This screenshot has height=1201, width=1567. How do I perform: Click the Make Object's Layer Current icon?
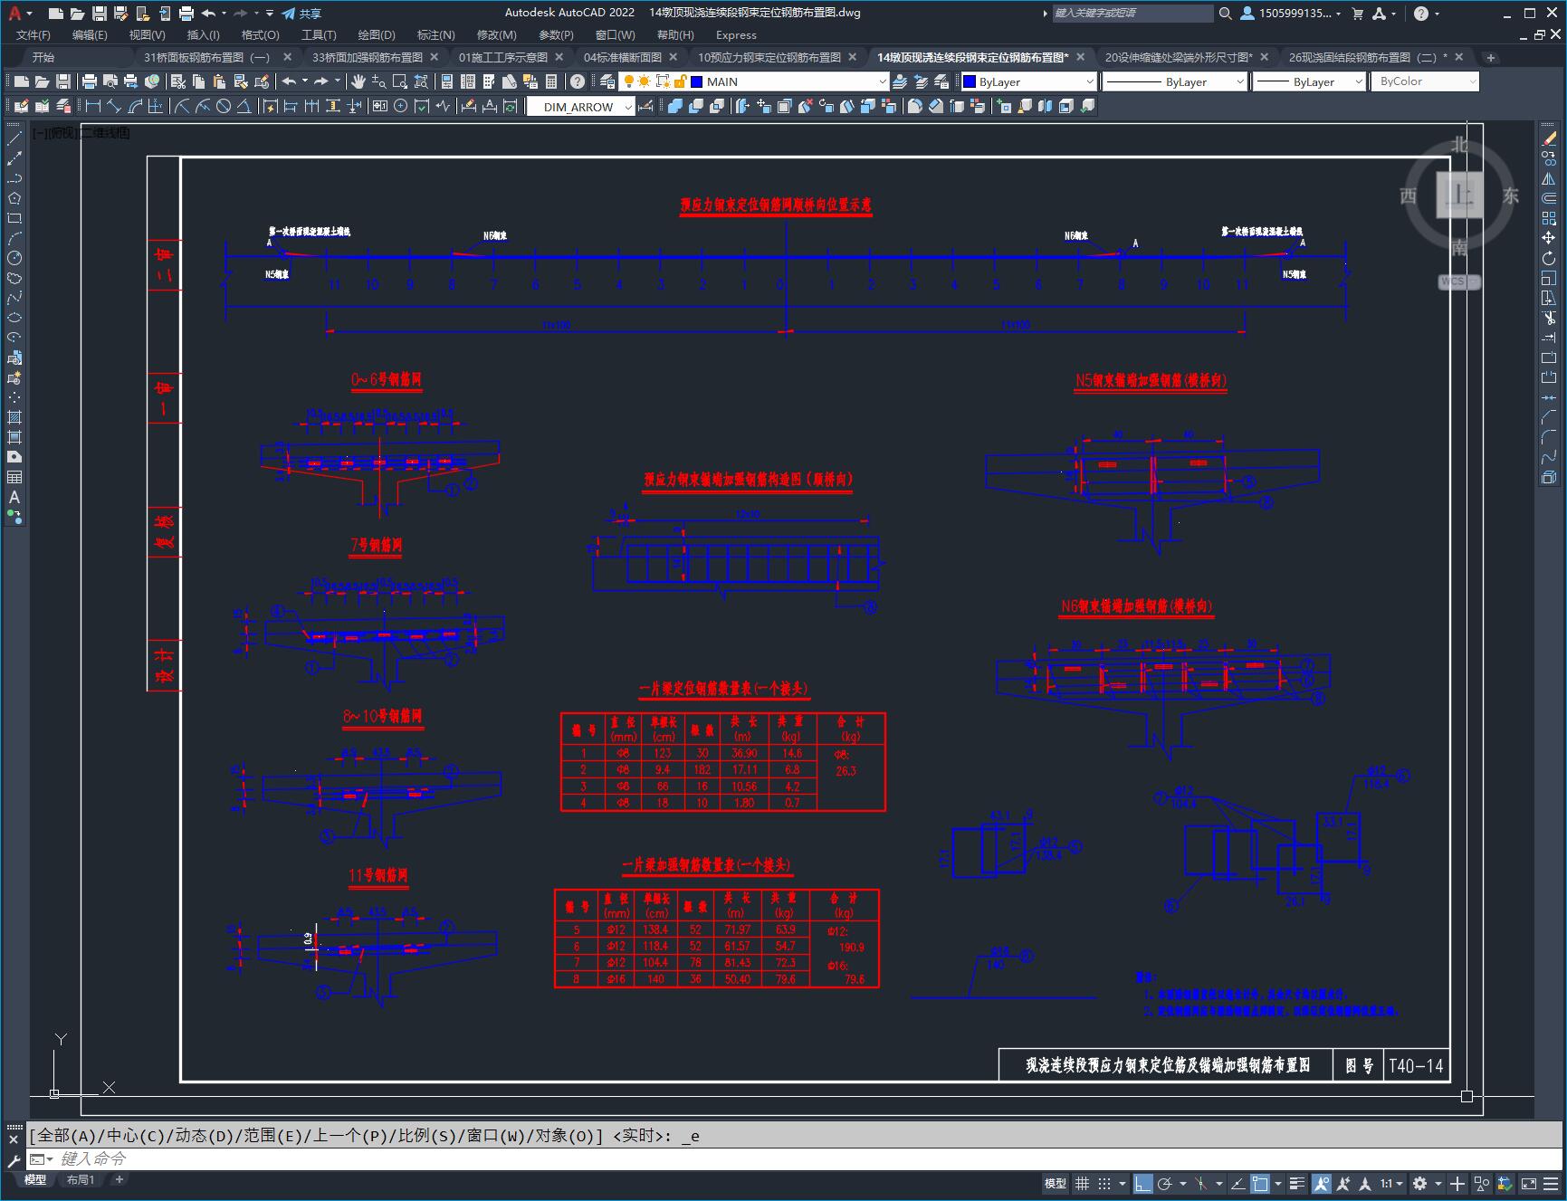pos(900,81)
